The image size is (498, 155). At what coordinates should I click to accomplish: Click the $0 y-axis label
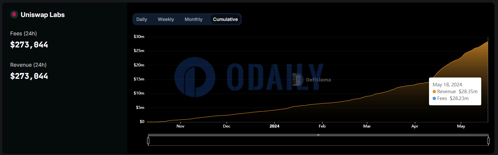coord(142,122)
